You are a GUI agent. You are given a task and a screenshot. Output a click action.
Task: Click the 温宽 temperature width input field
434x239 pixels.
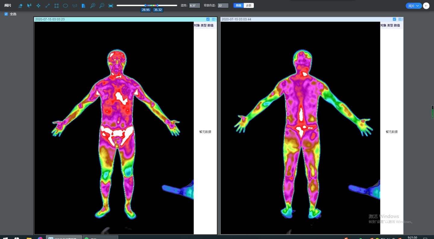194,5
